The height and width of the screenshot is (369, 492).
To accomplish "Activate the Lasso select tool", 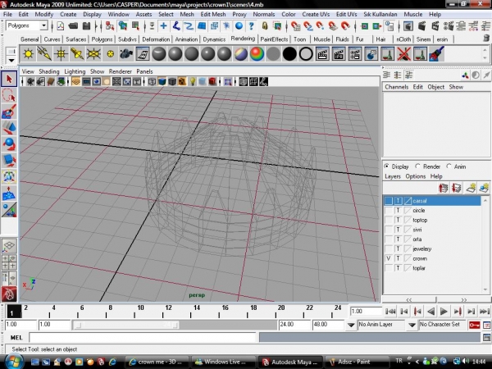I will 9,95.
